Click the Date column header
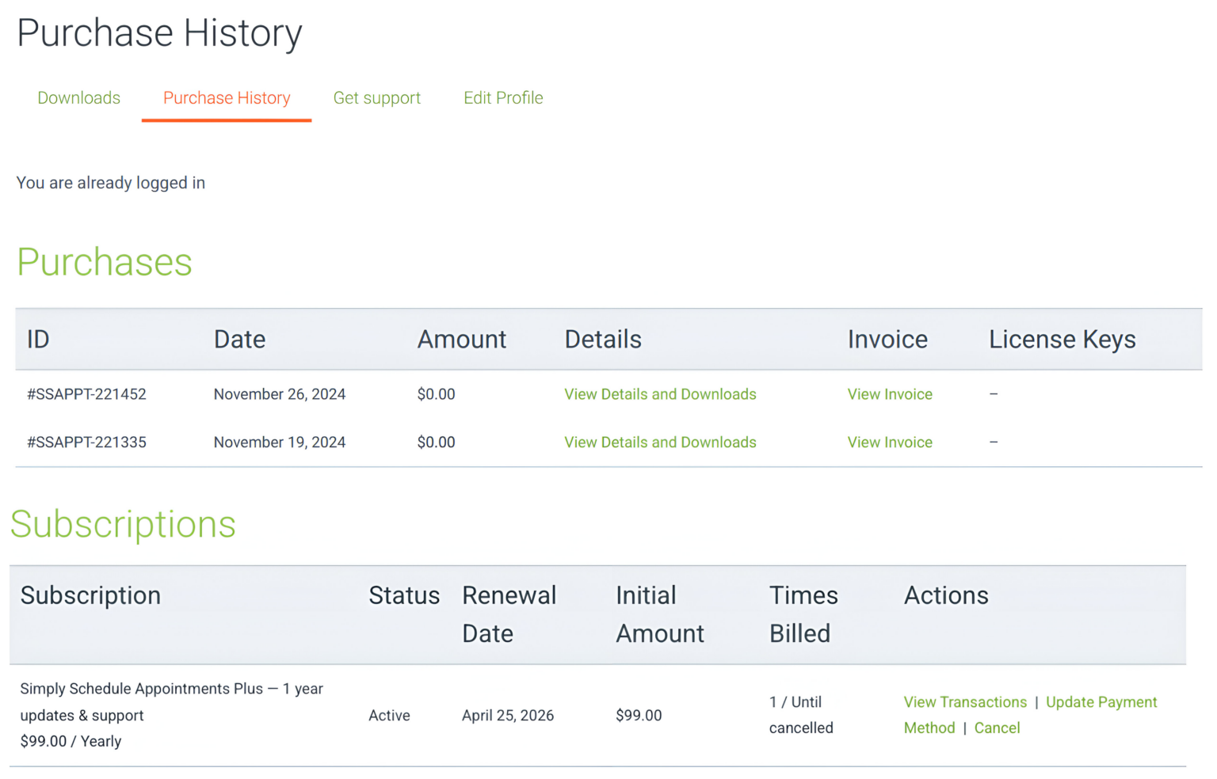 click(x=240, y=339)
